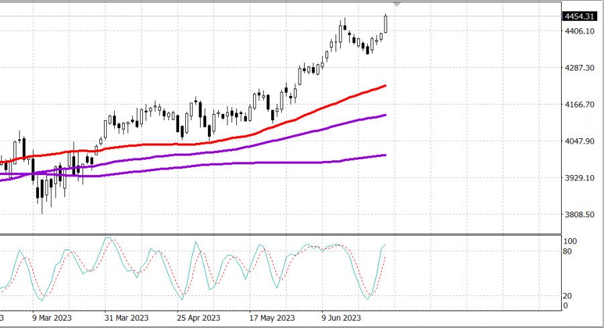Click the chart shift triangle marker at top
This screenshot has height=328, width=604.
click(397, 4)
